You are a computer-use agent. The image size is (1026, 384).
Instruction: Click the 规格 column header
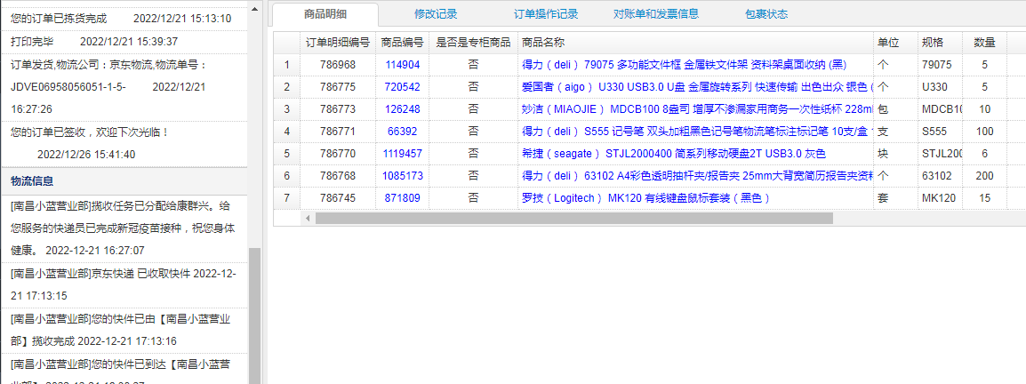tap(940, 43)
